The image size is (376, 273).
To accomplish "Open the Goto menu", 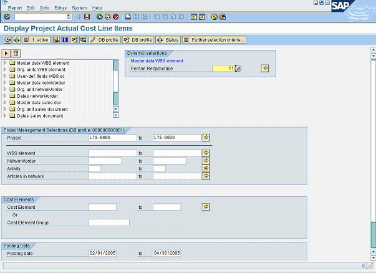I will tap(44, 8).
